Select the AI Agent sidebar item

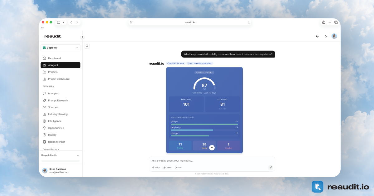(60, 65)
